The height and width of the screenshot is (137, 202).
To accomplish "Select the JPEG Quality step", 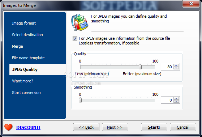I will point(38,69).
